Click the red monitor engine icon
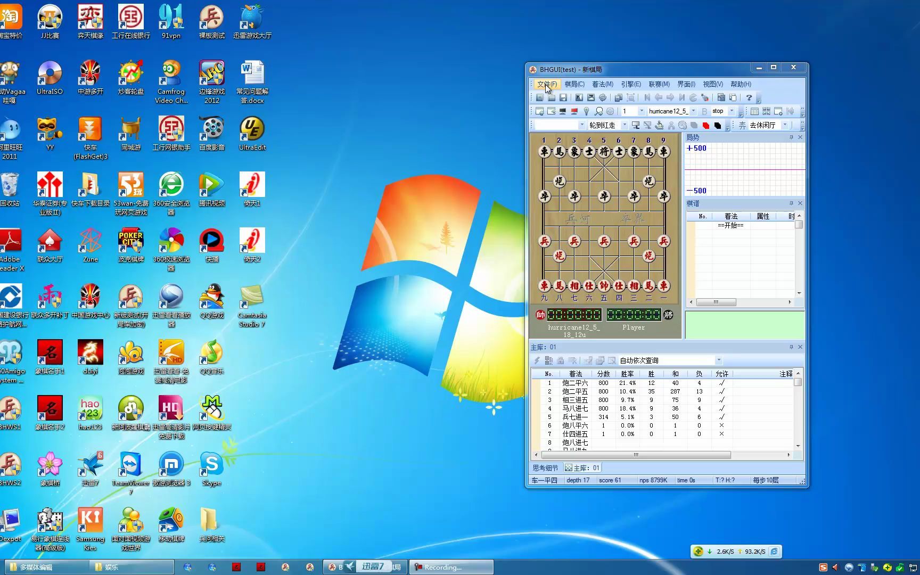Screen dimensions: 920x575 [574, 111]
